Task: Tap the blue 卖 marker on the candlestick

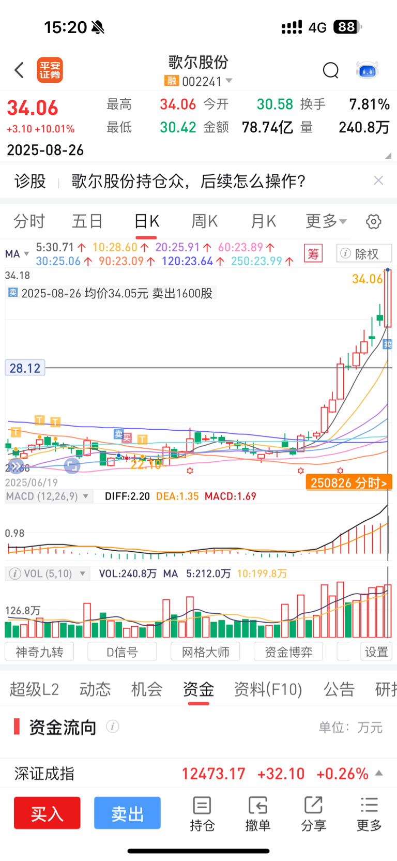Action: 388,344
